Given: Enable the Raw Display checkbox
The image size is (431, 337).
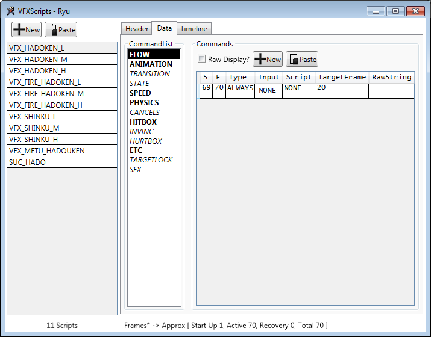Looking at the screenshot, I should [202, 60].
